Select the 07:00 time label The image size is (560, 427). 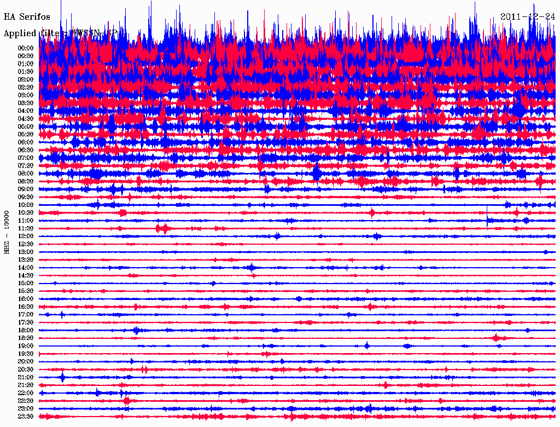26,158
